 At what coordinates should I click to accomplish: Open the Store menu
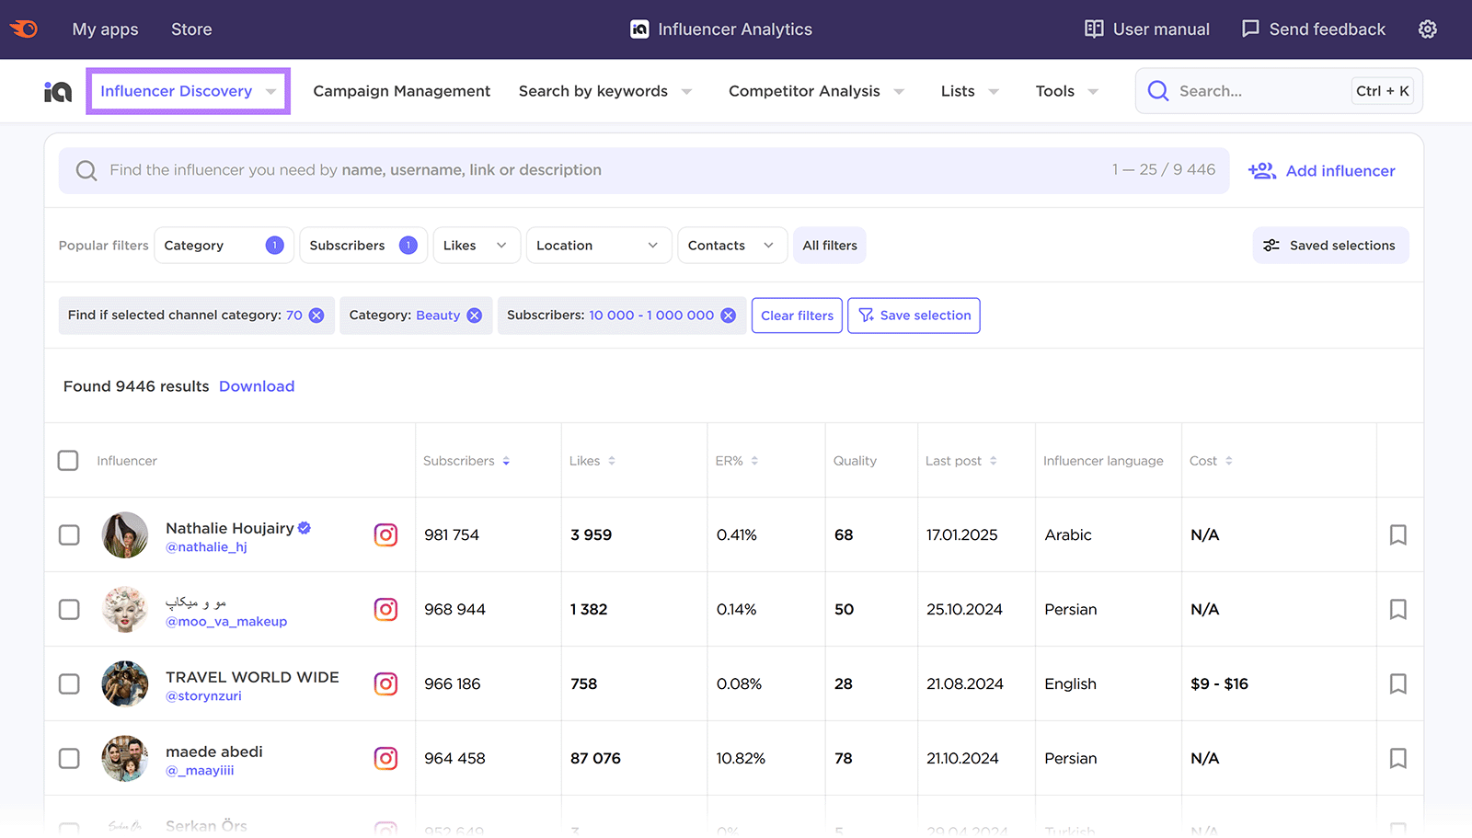191,29
